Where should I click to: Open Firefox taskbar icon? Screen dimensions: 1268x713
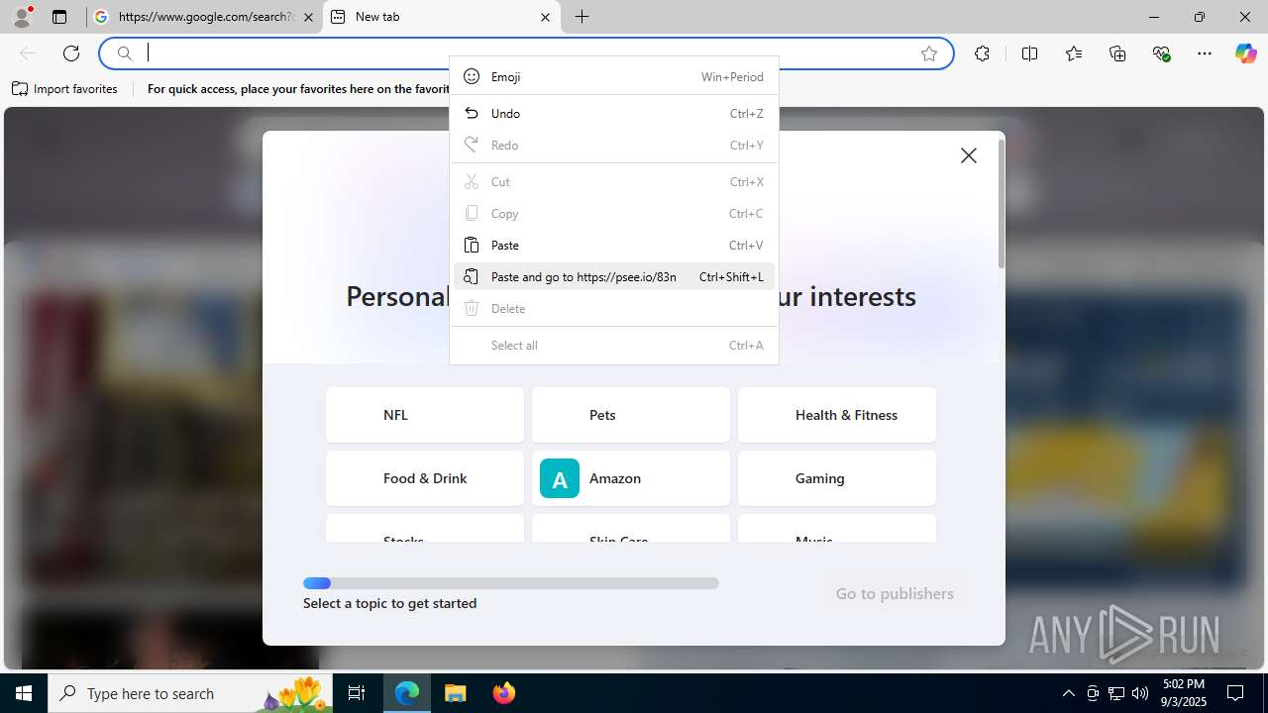(503, 693)
